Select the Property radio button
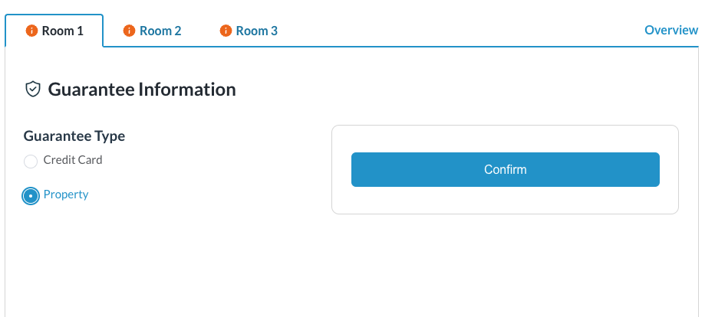Screen dimensions: 705x317 [31, 195]
